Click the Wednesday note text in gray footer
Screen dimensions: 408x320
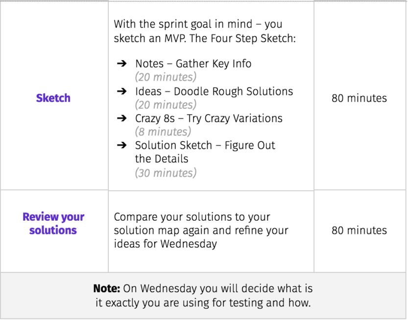pyautogui.click(x=203, y=296)
